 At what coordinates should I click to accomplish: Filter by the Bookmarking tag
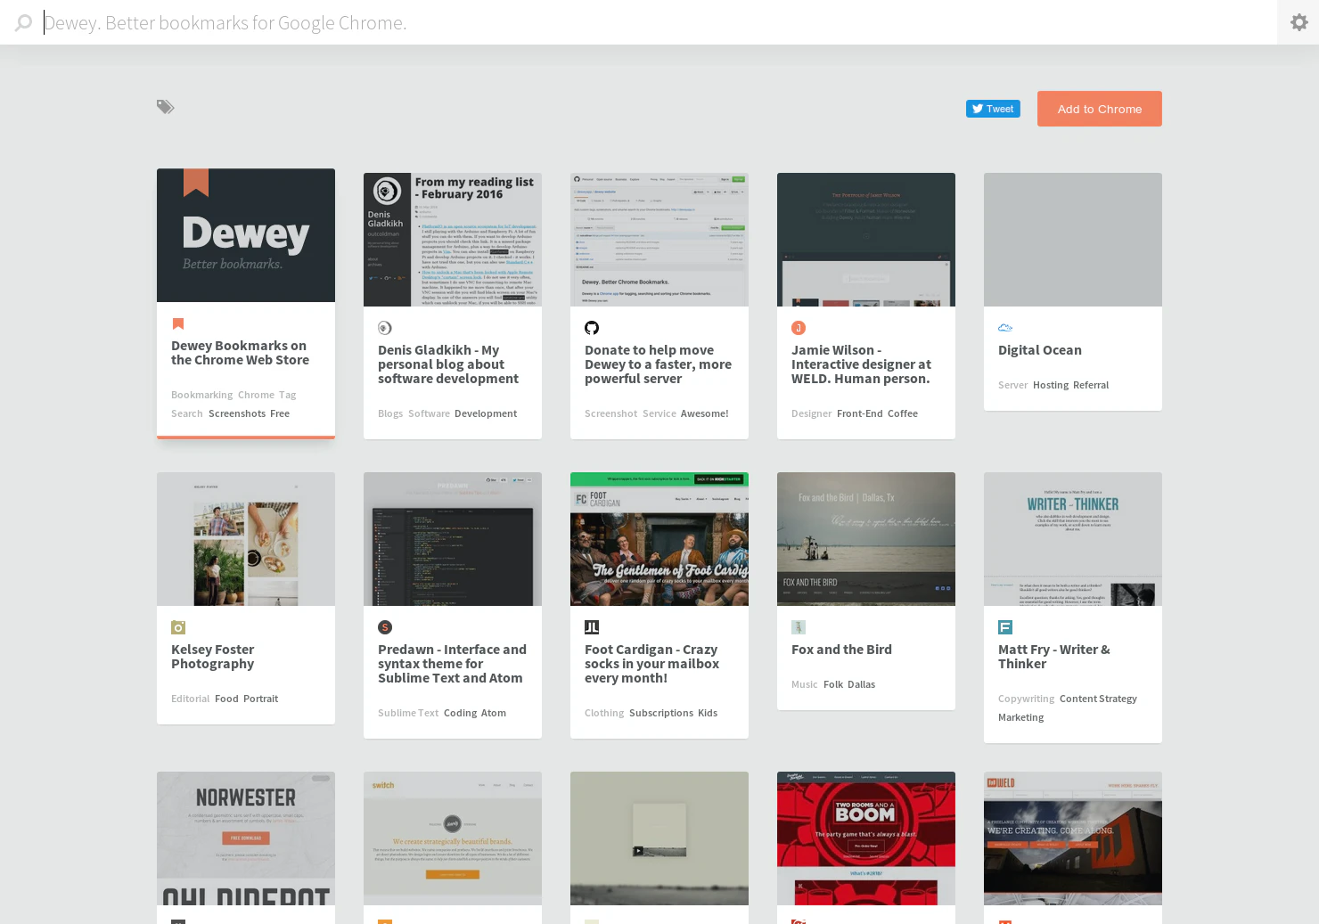(x=201, y=395)
